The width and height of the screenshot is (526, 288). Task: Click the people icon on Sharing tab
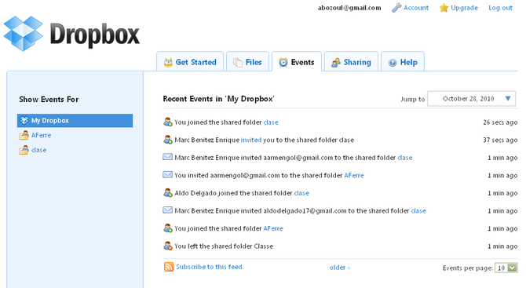(x=336, y=62)
